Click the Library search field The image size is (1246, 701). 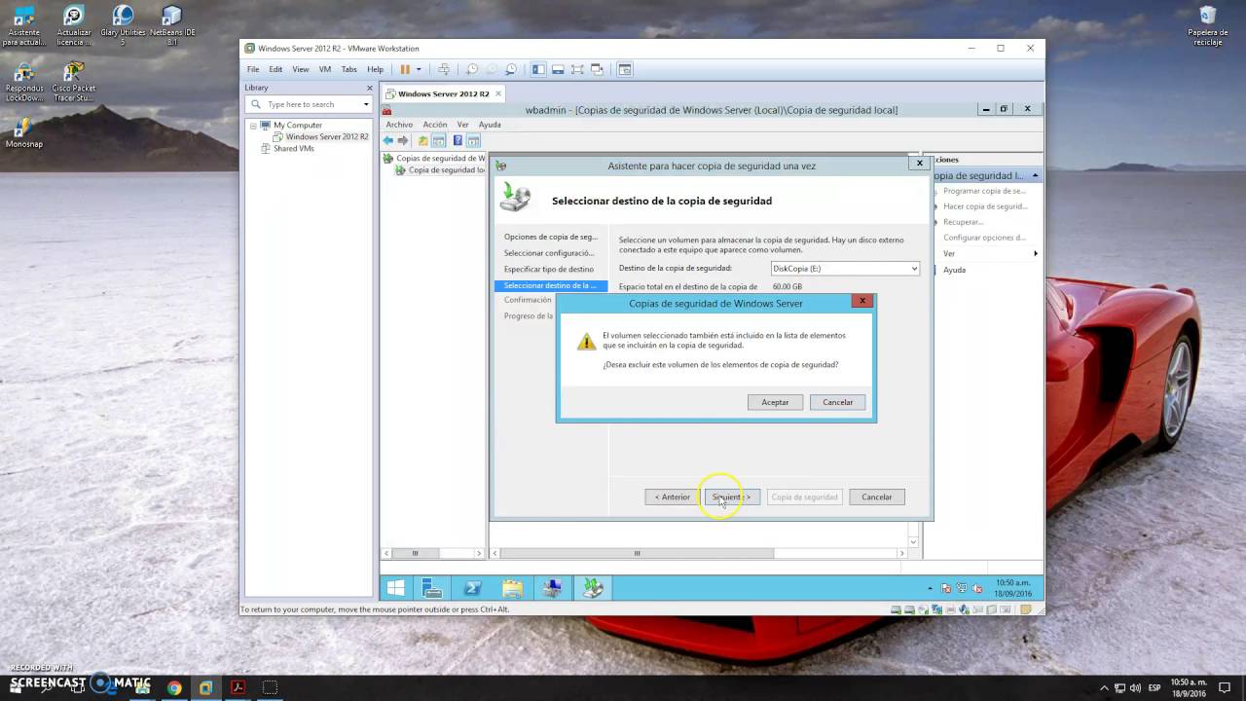(x=310, y=104)
